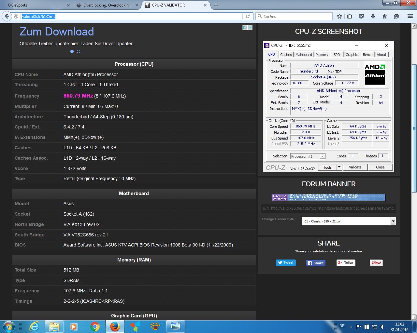The image size is (417, 333).
Task: Click the page vertical scrollbar thumb
Action: click(414, 128)
